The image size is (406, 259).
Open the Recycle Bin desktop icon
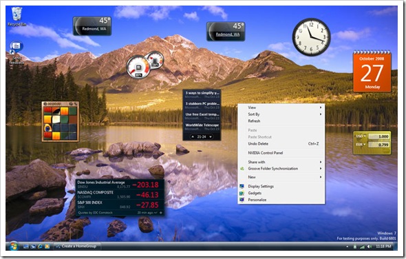pyautogui.click(x=17, y=17)
